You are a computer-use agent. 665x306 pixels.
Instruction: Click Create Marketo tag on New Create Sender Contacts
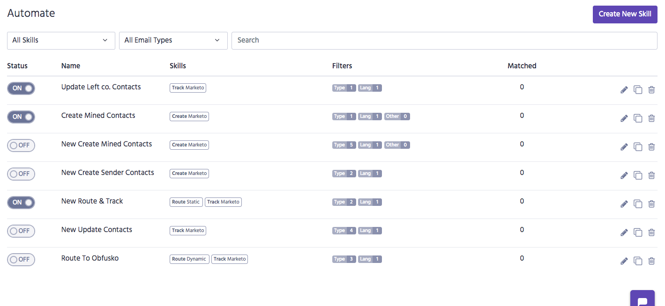[189, 173]
